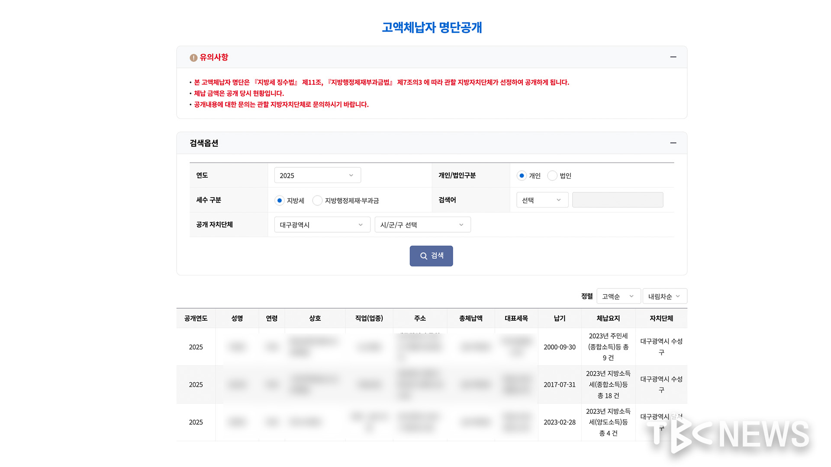
Task: Collapse the 유의사항 notice panel
Action: 673,57
